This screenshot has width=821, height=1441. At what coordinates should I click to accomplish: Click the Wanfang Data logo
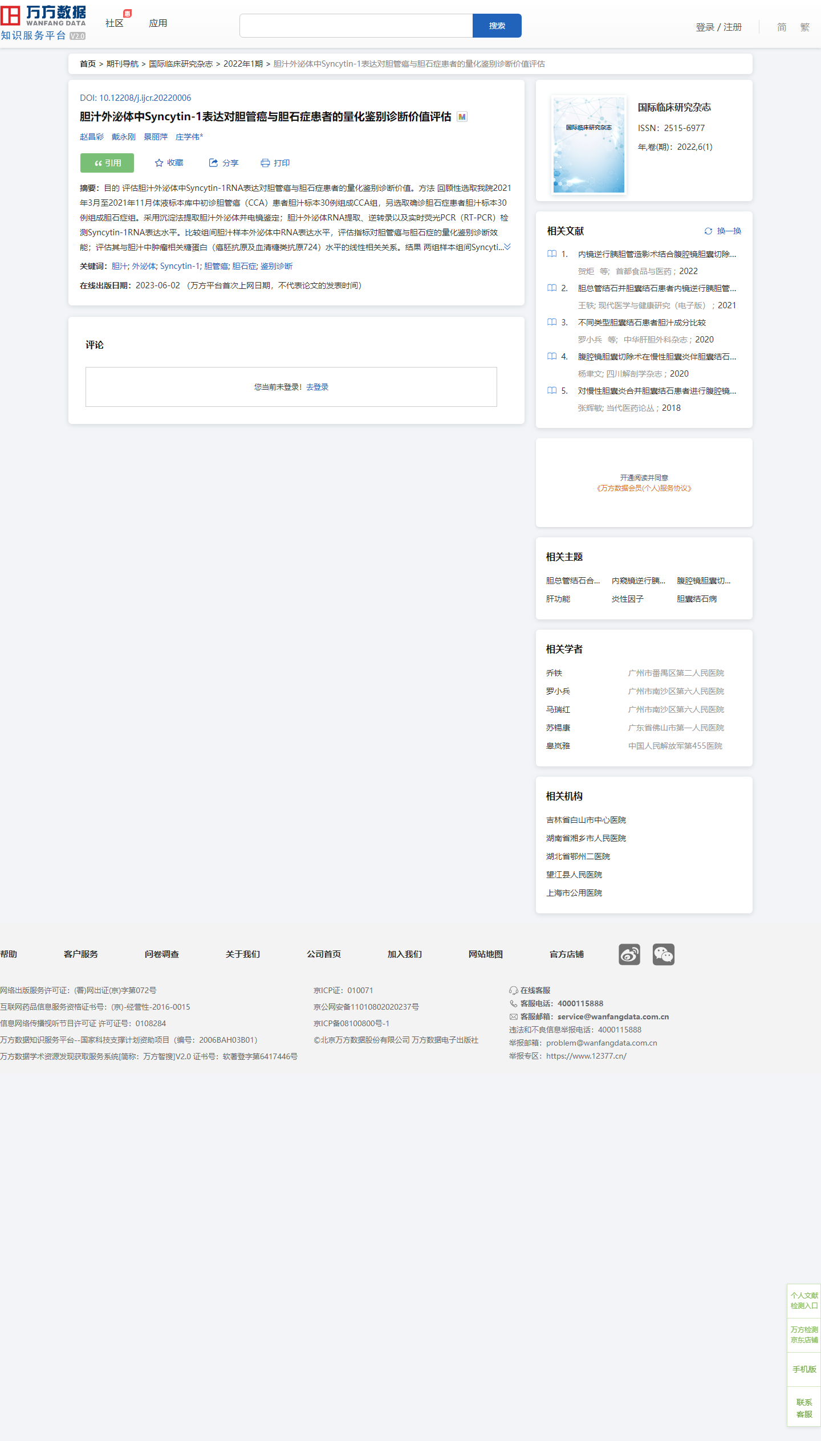(43, 23)
